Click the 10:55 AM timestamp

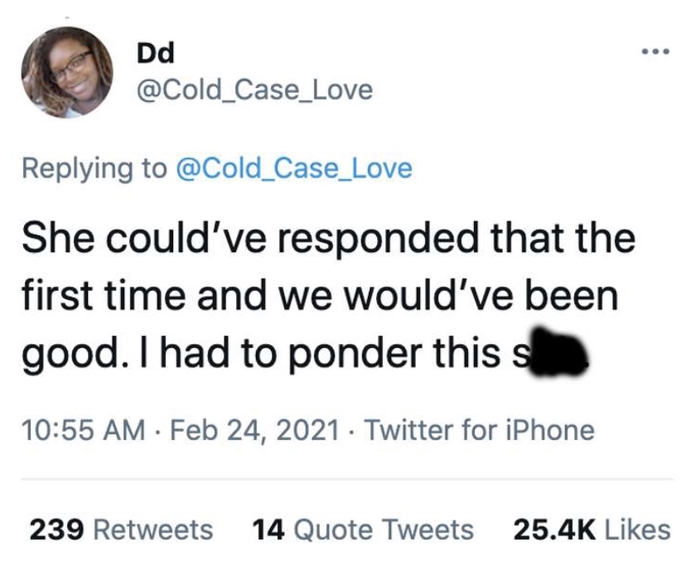pyautogui.click(x=84, y=430)
